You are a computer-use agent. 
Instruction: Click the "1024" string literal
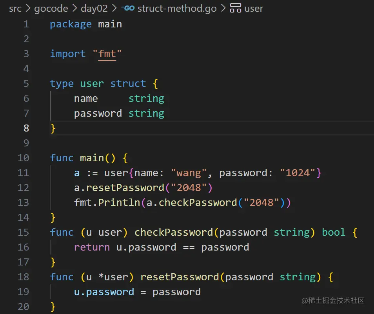pos(298,173)
